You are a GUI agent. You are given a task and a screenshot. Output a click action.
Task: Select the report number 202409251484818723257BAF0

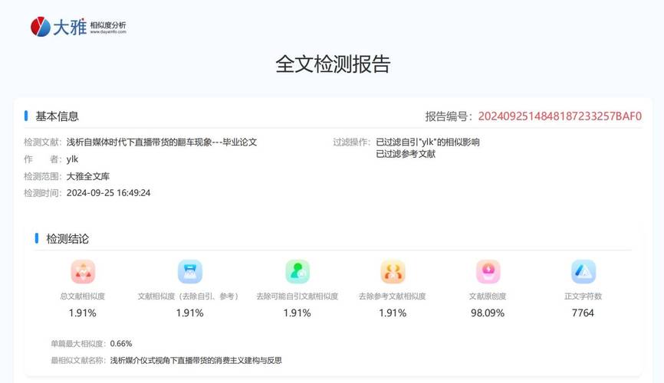click(x=560, y=116)
